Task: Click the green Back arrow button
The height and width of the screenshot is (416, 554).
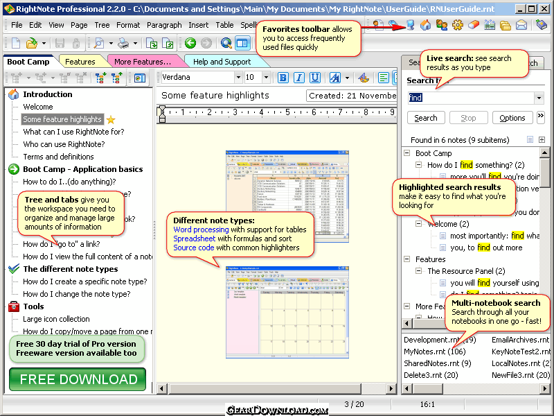Action: point(190,43)
